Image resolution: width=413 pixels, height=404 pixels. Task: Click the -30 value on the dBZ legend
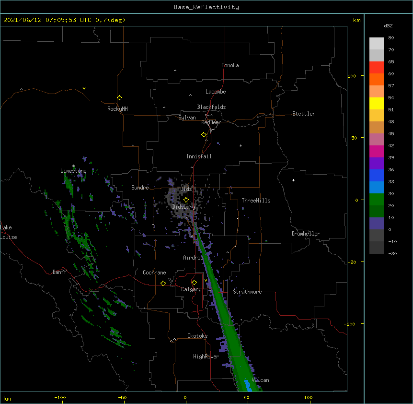392,253
